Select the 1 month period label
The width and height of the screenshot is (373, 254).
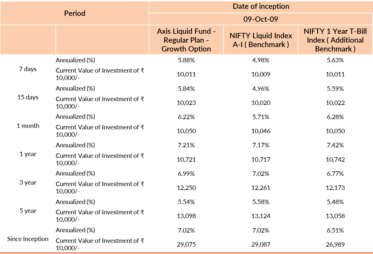(x=28, y=126)
